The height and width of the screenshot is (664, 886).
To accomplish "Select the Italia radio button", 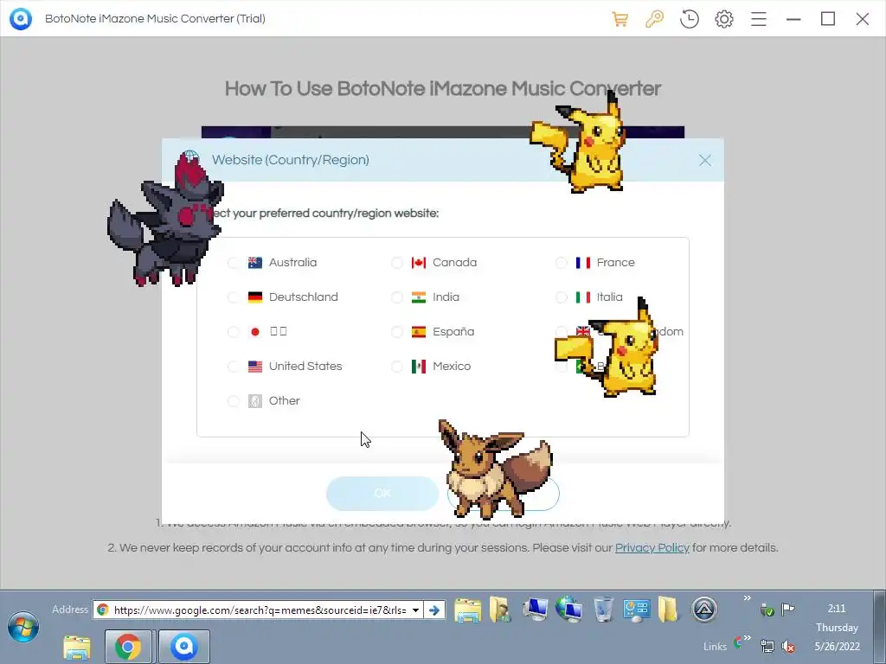I will click(561, 297).
